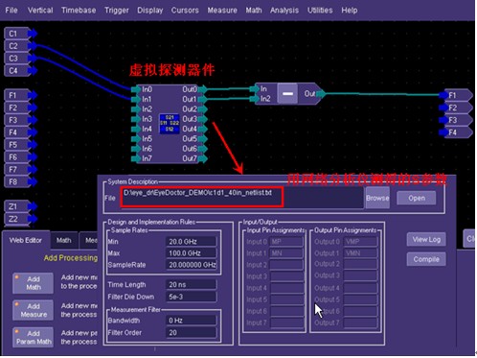Open the Timebase menu

[79, 11]
